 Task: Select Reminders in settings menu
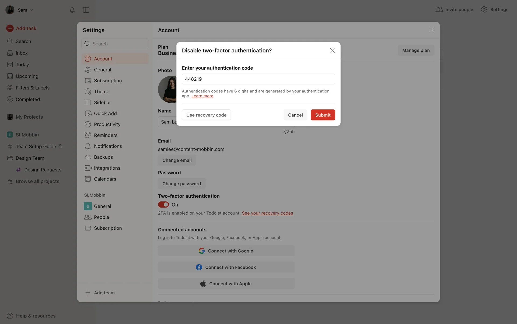(106, 135)
